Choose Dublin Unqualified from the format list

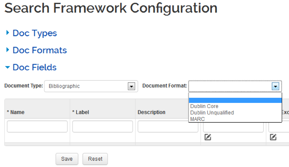212,113
